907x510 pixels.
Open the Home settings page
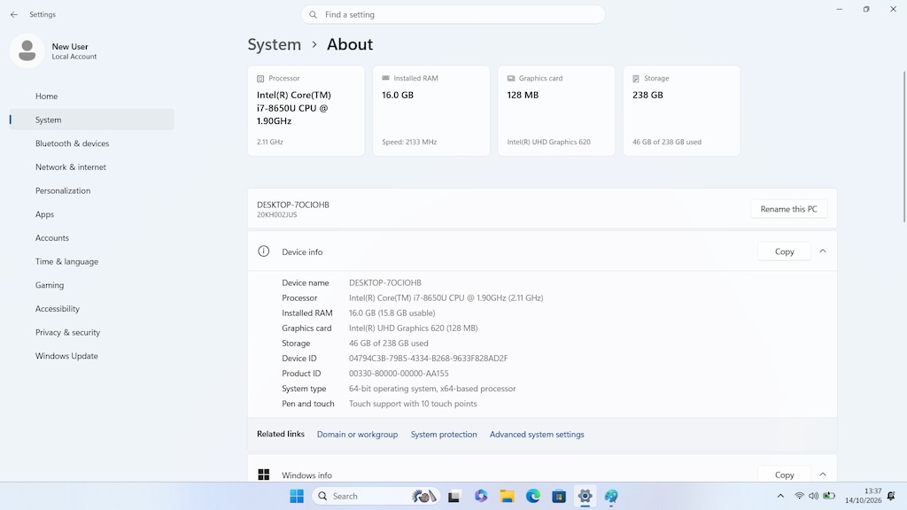pos(92,96)
